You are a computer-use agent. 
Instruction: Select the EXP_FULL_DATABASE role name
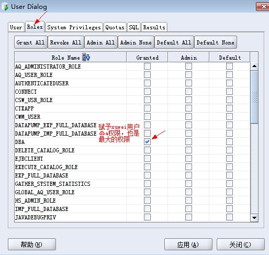41,175
